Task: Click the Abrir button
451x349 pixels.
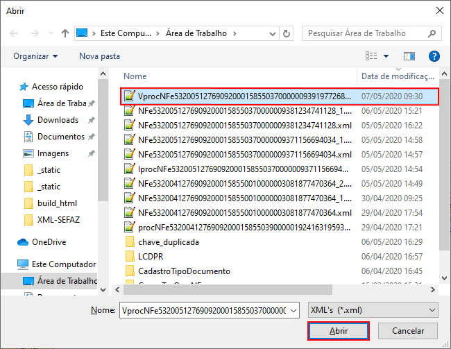Action: 339,331
